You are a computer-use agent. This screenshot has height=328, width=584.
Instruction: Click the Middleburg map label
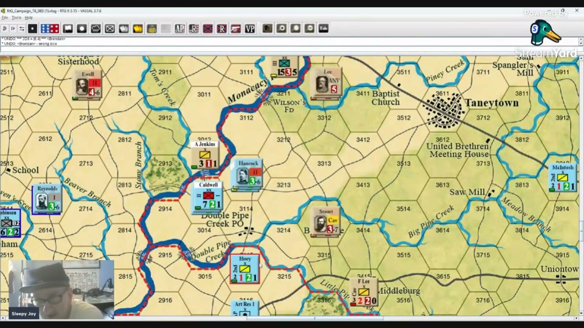(399, 291)
